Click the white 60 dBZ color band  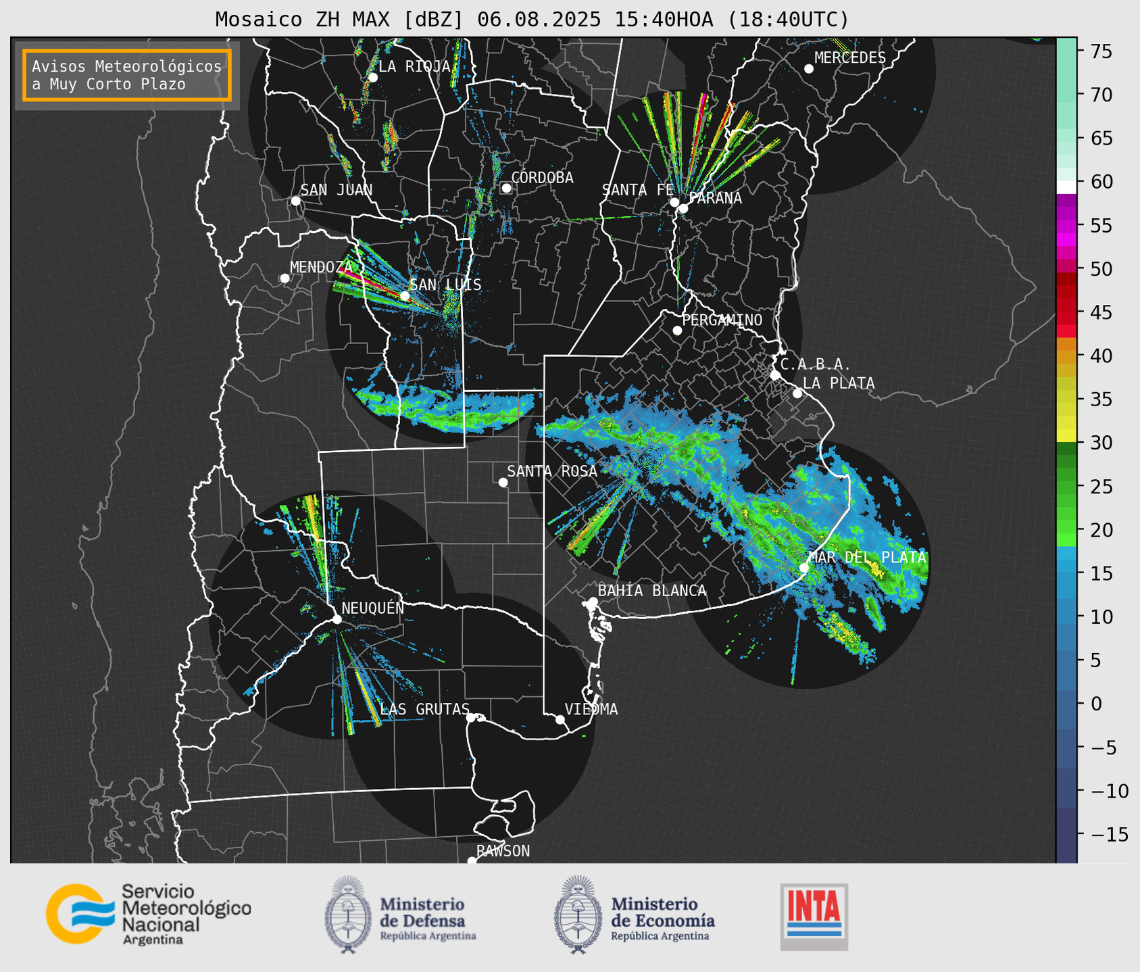pyautogui.click(x=1066, y=187)
